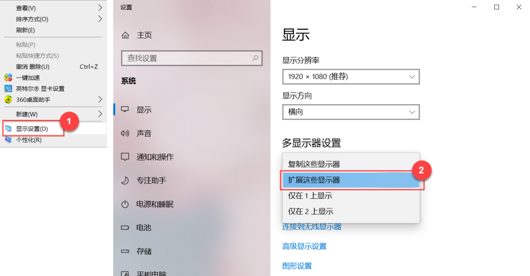This screenshot has width=530, height=276.
Task: Click the home icon beside 主页
Action: click(126, 35)
